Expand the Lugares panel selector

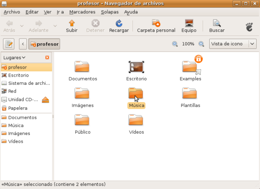14,58
